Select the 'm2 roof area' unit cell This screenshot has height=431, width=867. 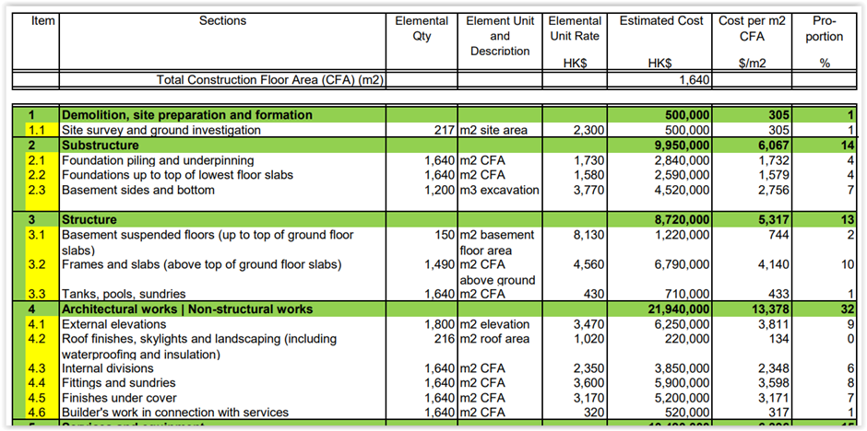(496, 339)
